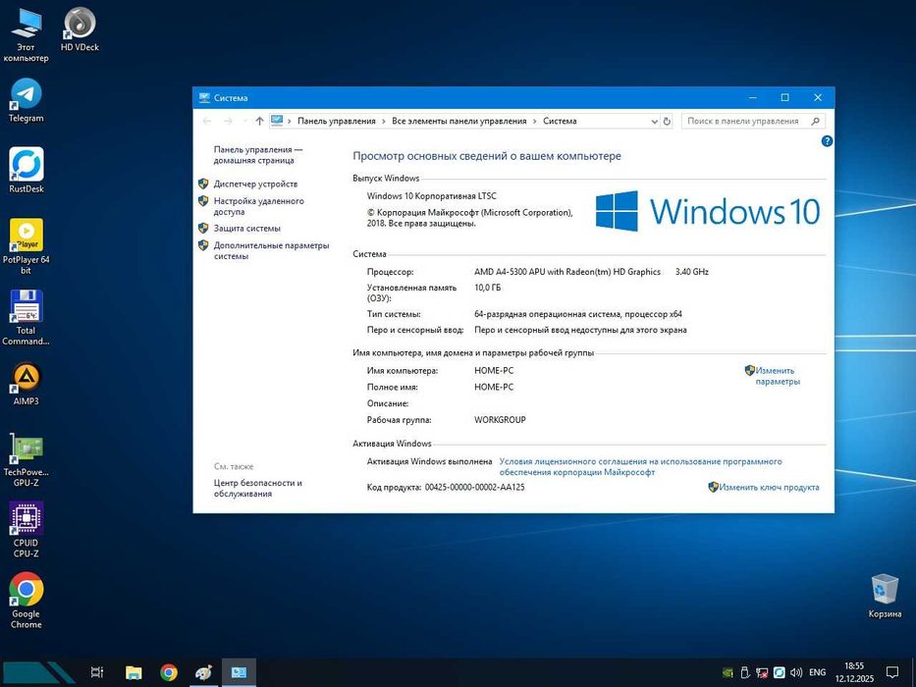Screen dimensions: 916x687
Task: Click the NVIDIA tray icon
Action: click(x=727, y=672)
